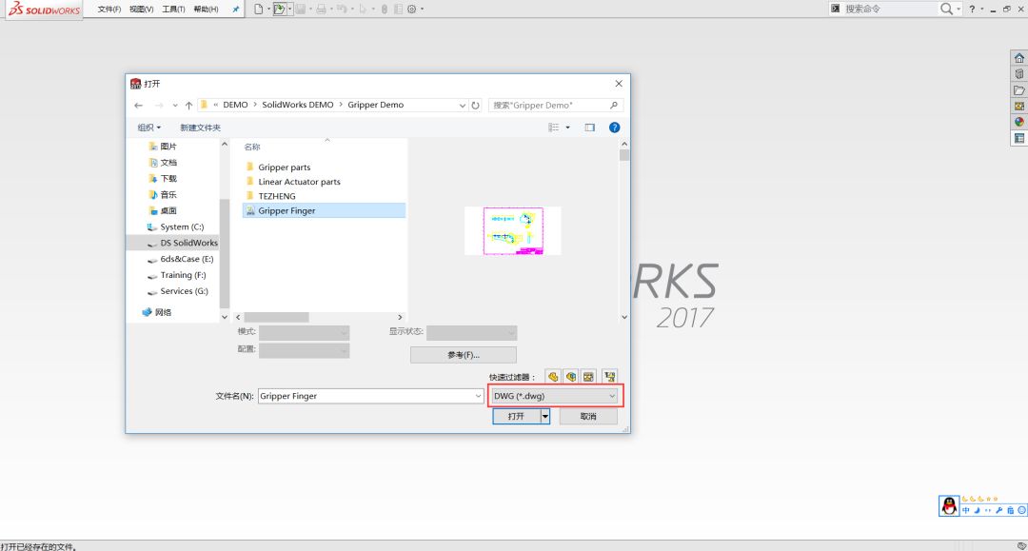Refresh the Gripper Demo folder listing
Image resolution: width=1028 pixels, height=551 pixels.
(x=475, y=106)
